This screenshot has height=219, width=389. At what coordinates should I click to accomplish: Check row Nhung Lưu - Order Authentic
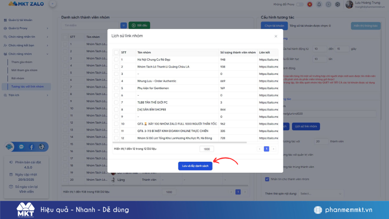116,81
